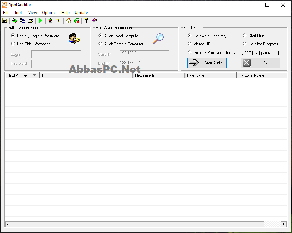Expand the Host Address column sort arrow
This screenshot has height=233, width=292.
(x=35, y=75)
